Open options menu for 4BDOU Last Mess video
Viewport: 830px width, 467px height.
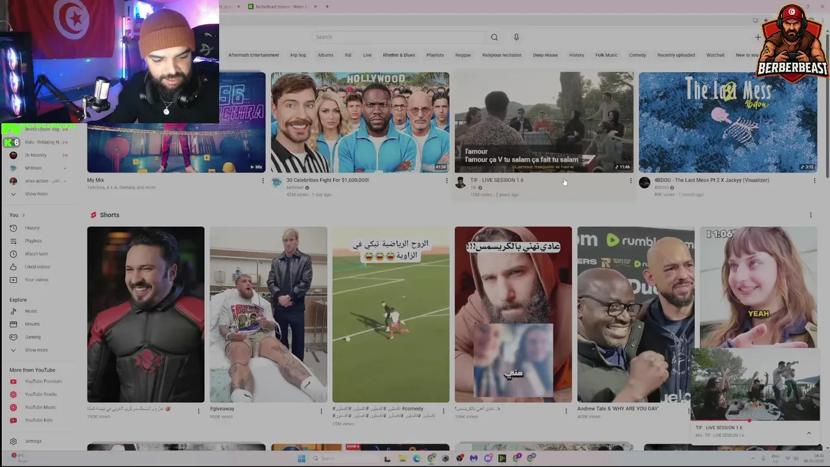click(814, 181)
